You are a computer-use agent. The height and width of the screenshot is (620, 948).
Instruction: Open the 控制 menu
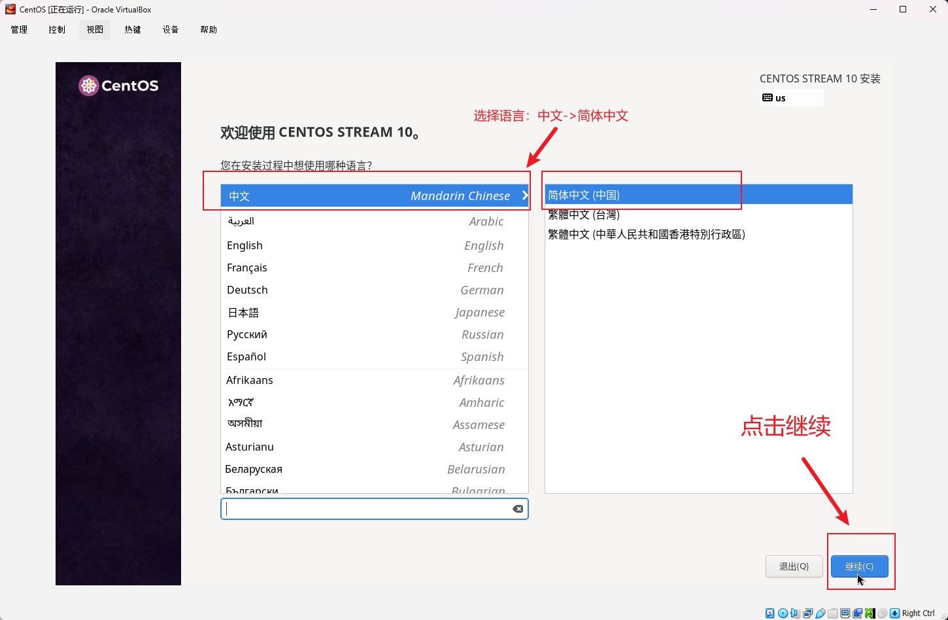point(57,29)
